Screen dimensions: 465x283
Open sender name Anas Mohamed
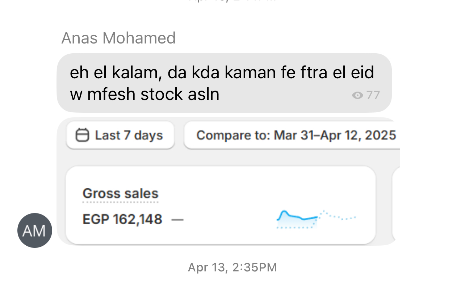tap(118, 38)
